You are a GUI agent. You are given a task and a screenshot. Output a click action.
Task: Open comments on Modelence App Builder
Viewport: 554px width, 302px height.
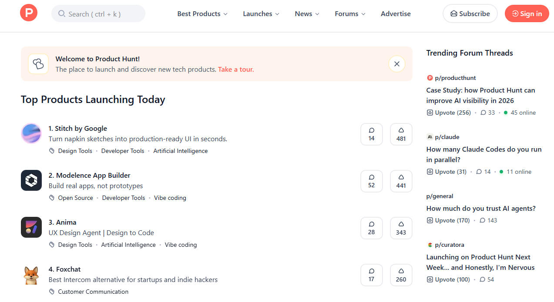(371, 181)
